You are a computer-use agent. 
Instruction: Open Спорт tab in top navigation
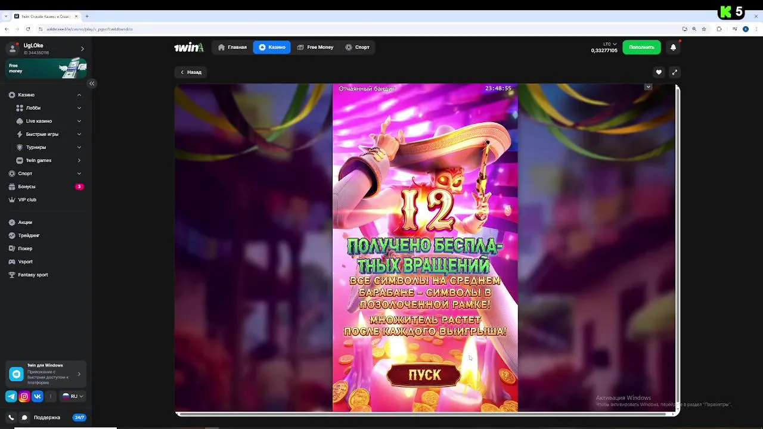357,47
